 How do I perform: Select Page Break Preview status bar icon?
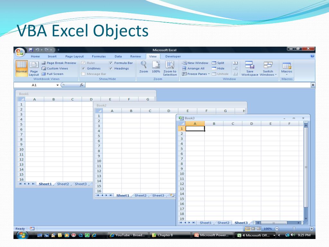259,229
